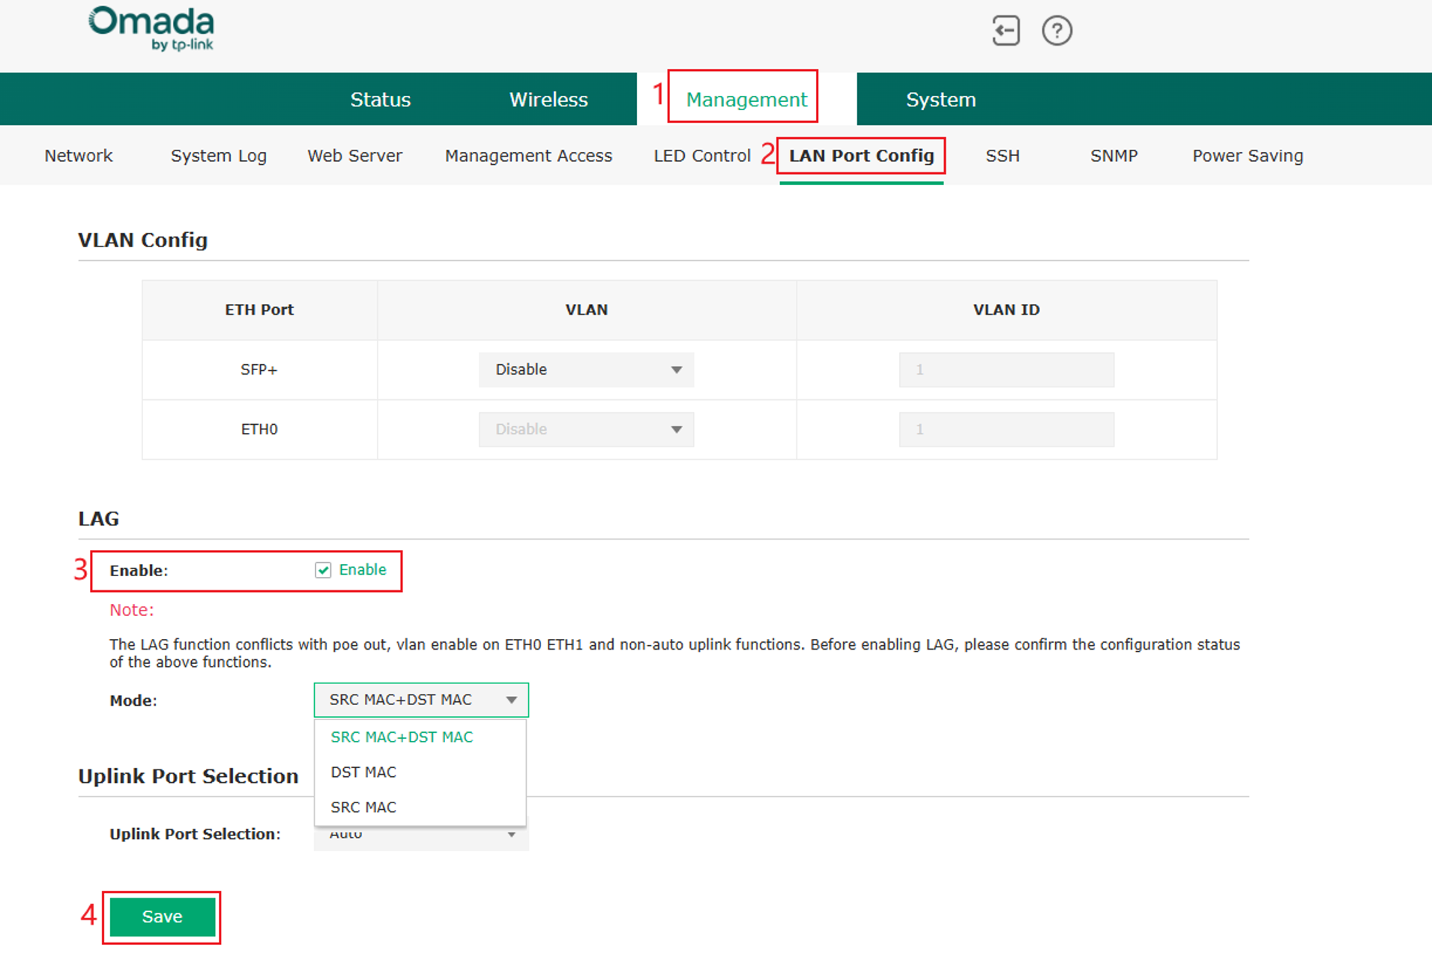Click the ETH0 port cell

pyautogui.click(x=259, y=429)
